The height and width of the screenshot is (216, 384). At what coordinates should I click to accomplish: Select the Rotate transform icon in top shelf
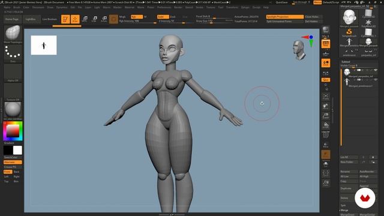[x=104, y=19]
